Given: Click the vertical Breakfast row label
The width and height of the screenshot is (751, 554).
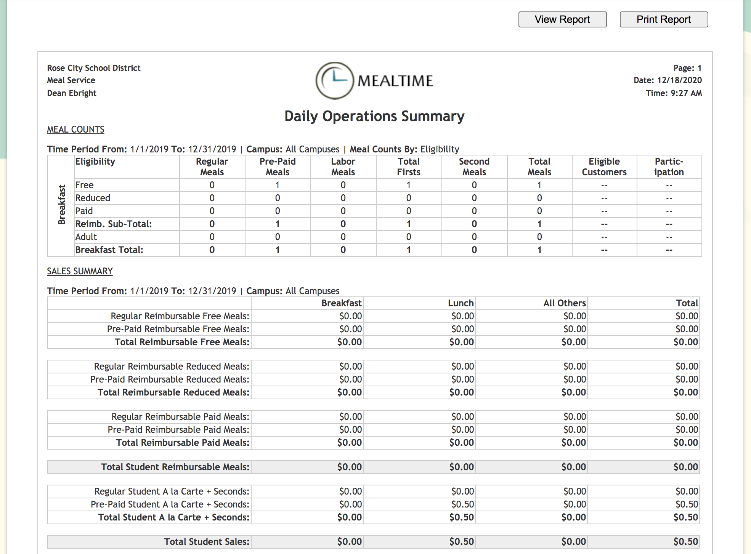Looking at the screenshot, I should click(61, 205).
